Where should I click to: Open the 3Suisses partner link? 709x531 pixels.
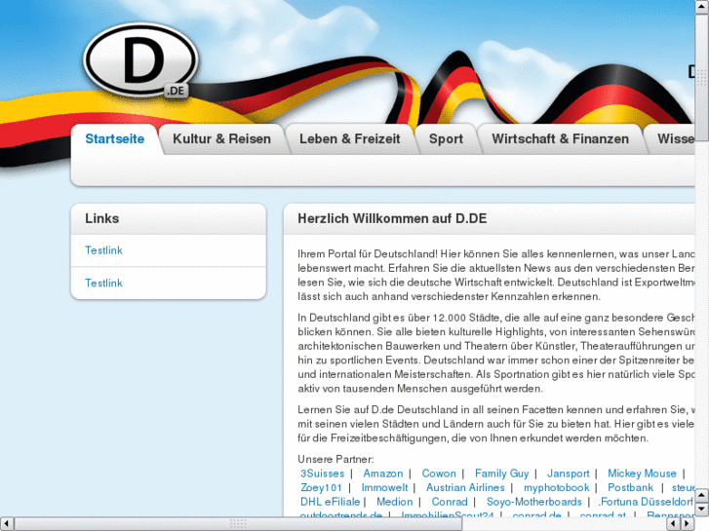323,474
